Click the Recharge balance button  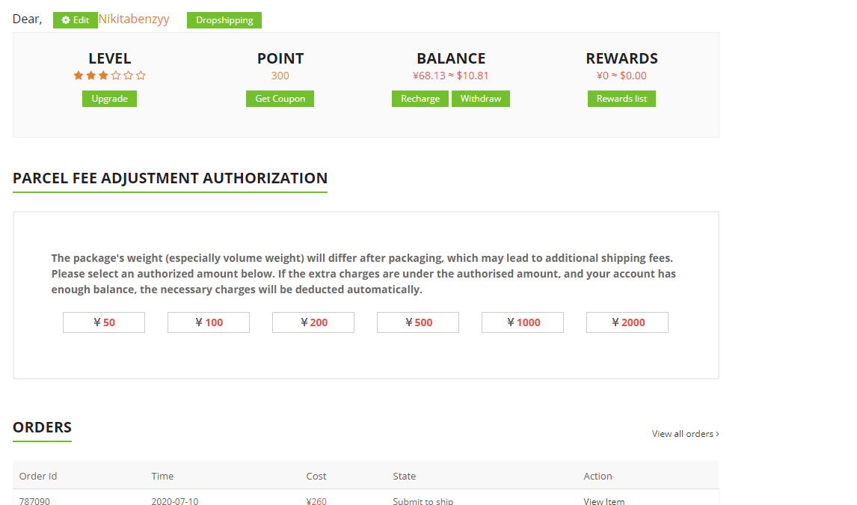(420, 99)
